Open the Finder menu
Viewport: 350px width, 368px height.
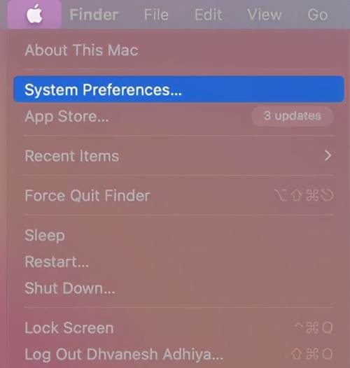(94, 15)
